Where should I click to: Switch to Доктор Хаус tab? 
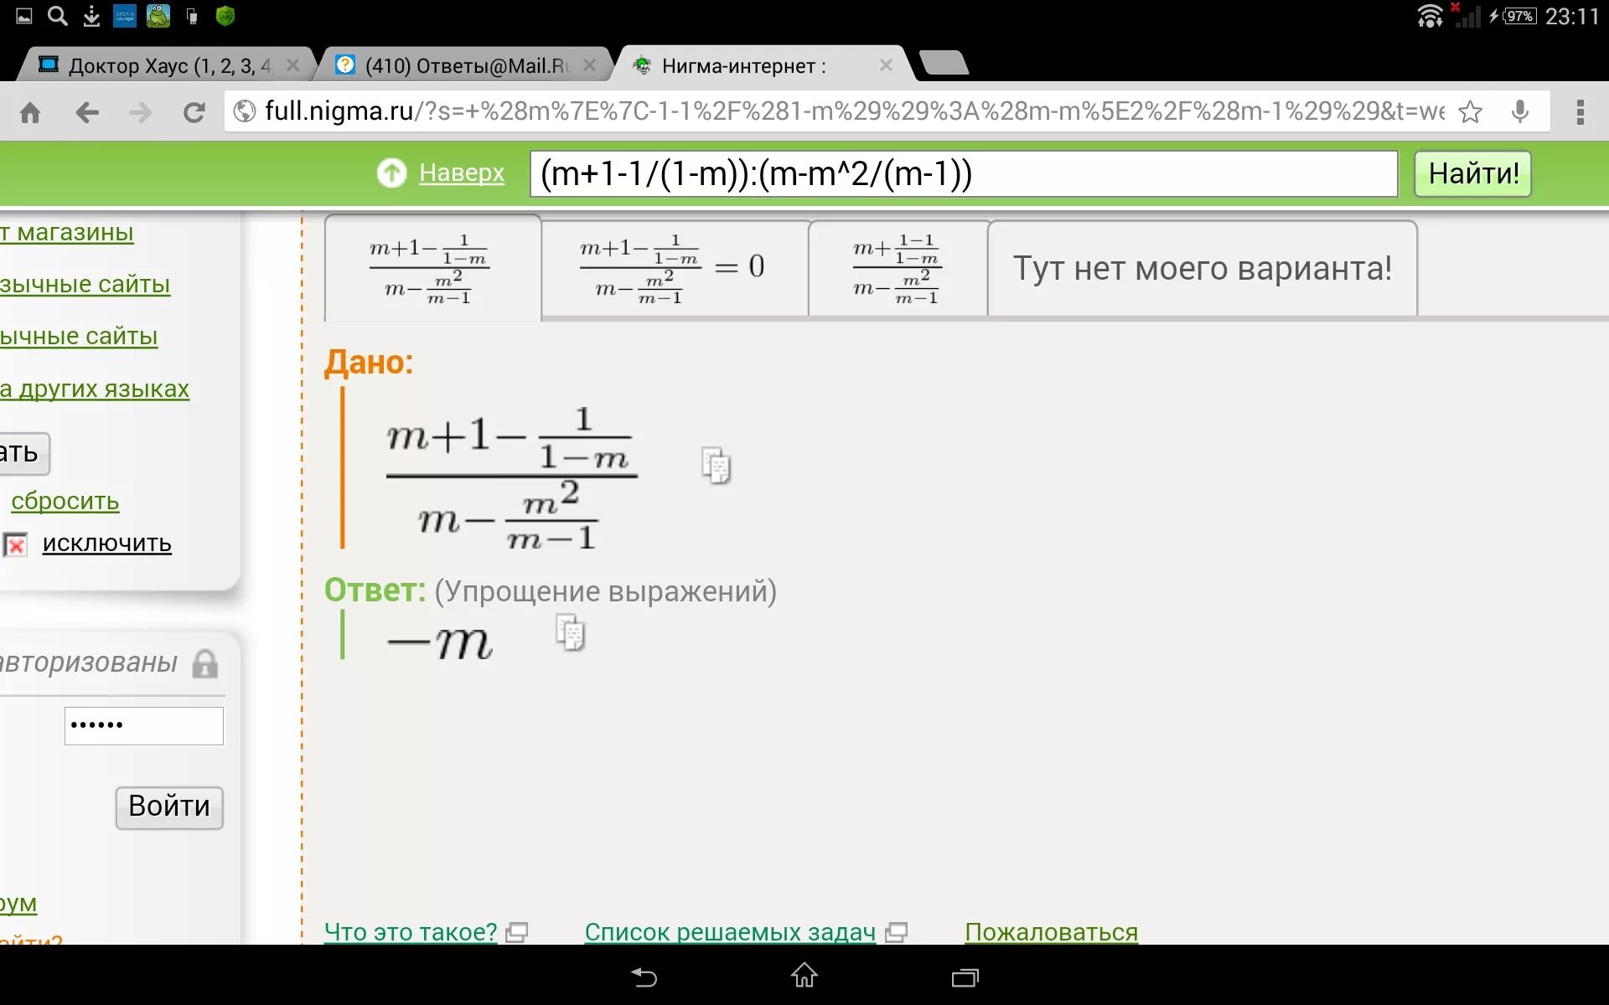tap(168, 65)
